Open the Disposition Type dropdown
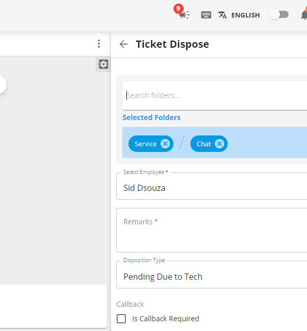The width and height of the screenshot is (307, 331). click(211, 275)
